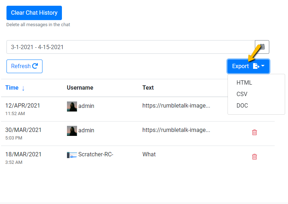Delete the 18/MAR/2021 Scratcher-RC- message
Screen dimensions: 288x204
(255, 157)
